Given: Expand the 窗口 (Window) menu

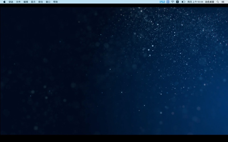Looking at the screenshot, I should click(48, 2).
